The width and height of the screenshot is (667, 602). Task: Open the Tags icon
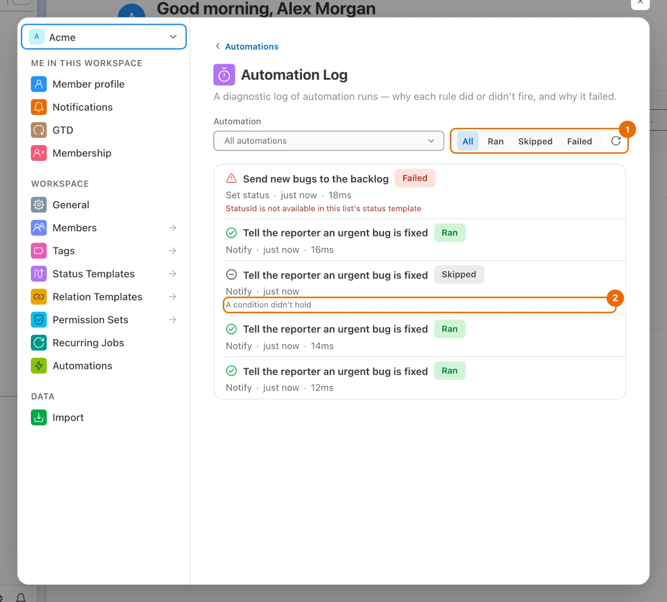[x=39, y=251]
